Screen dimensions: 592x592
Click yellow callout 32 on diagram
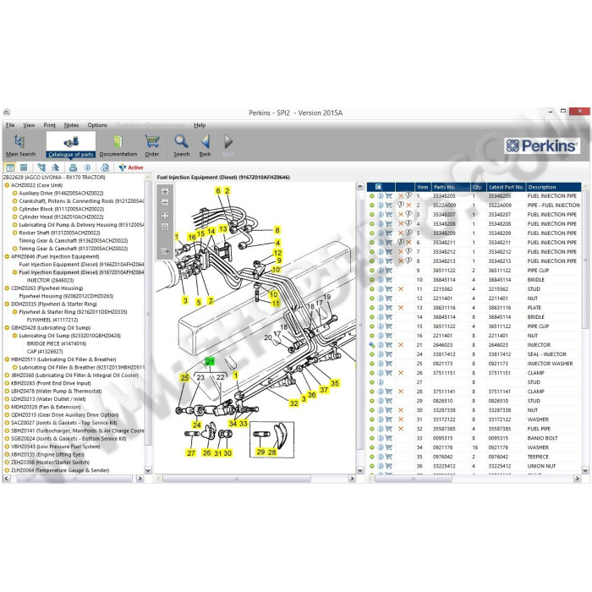[x=293, y=403]
